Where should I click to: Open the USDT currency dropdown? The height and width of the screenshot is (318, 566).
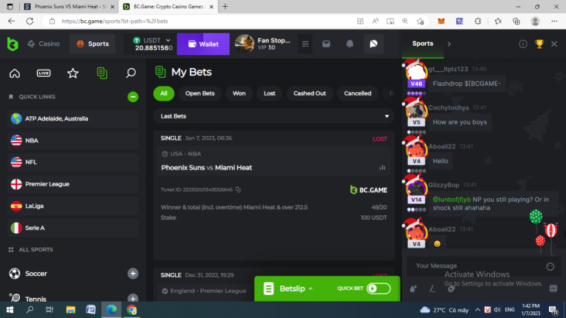[x=151, y=40]
